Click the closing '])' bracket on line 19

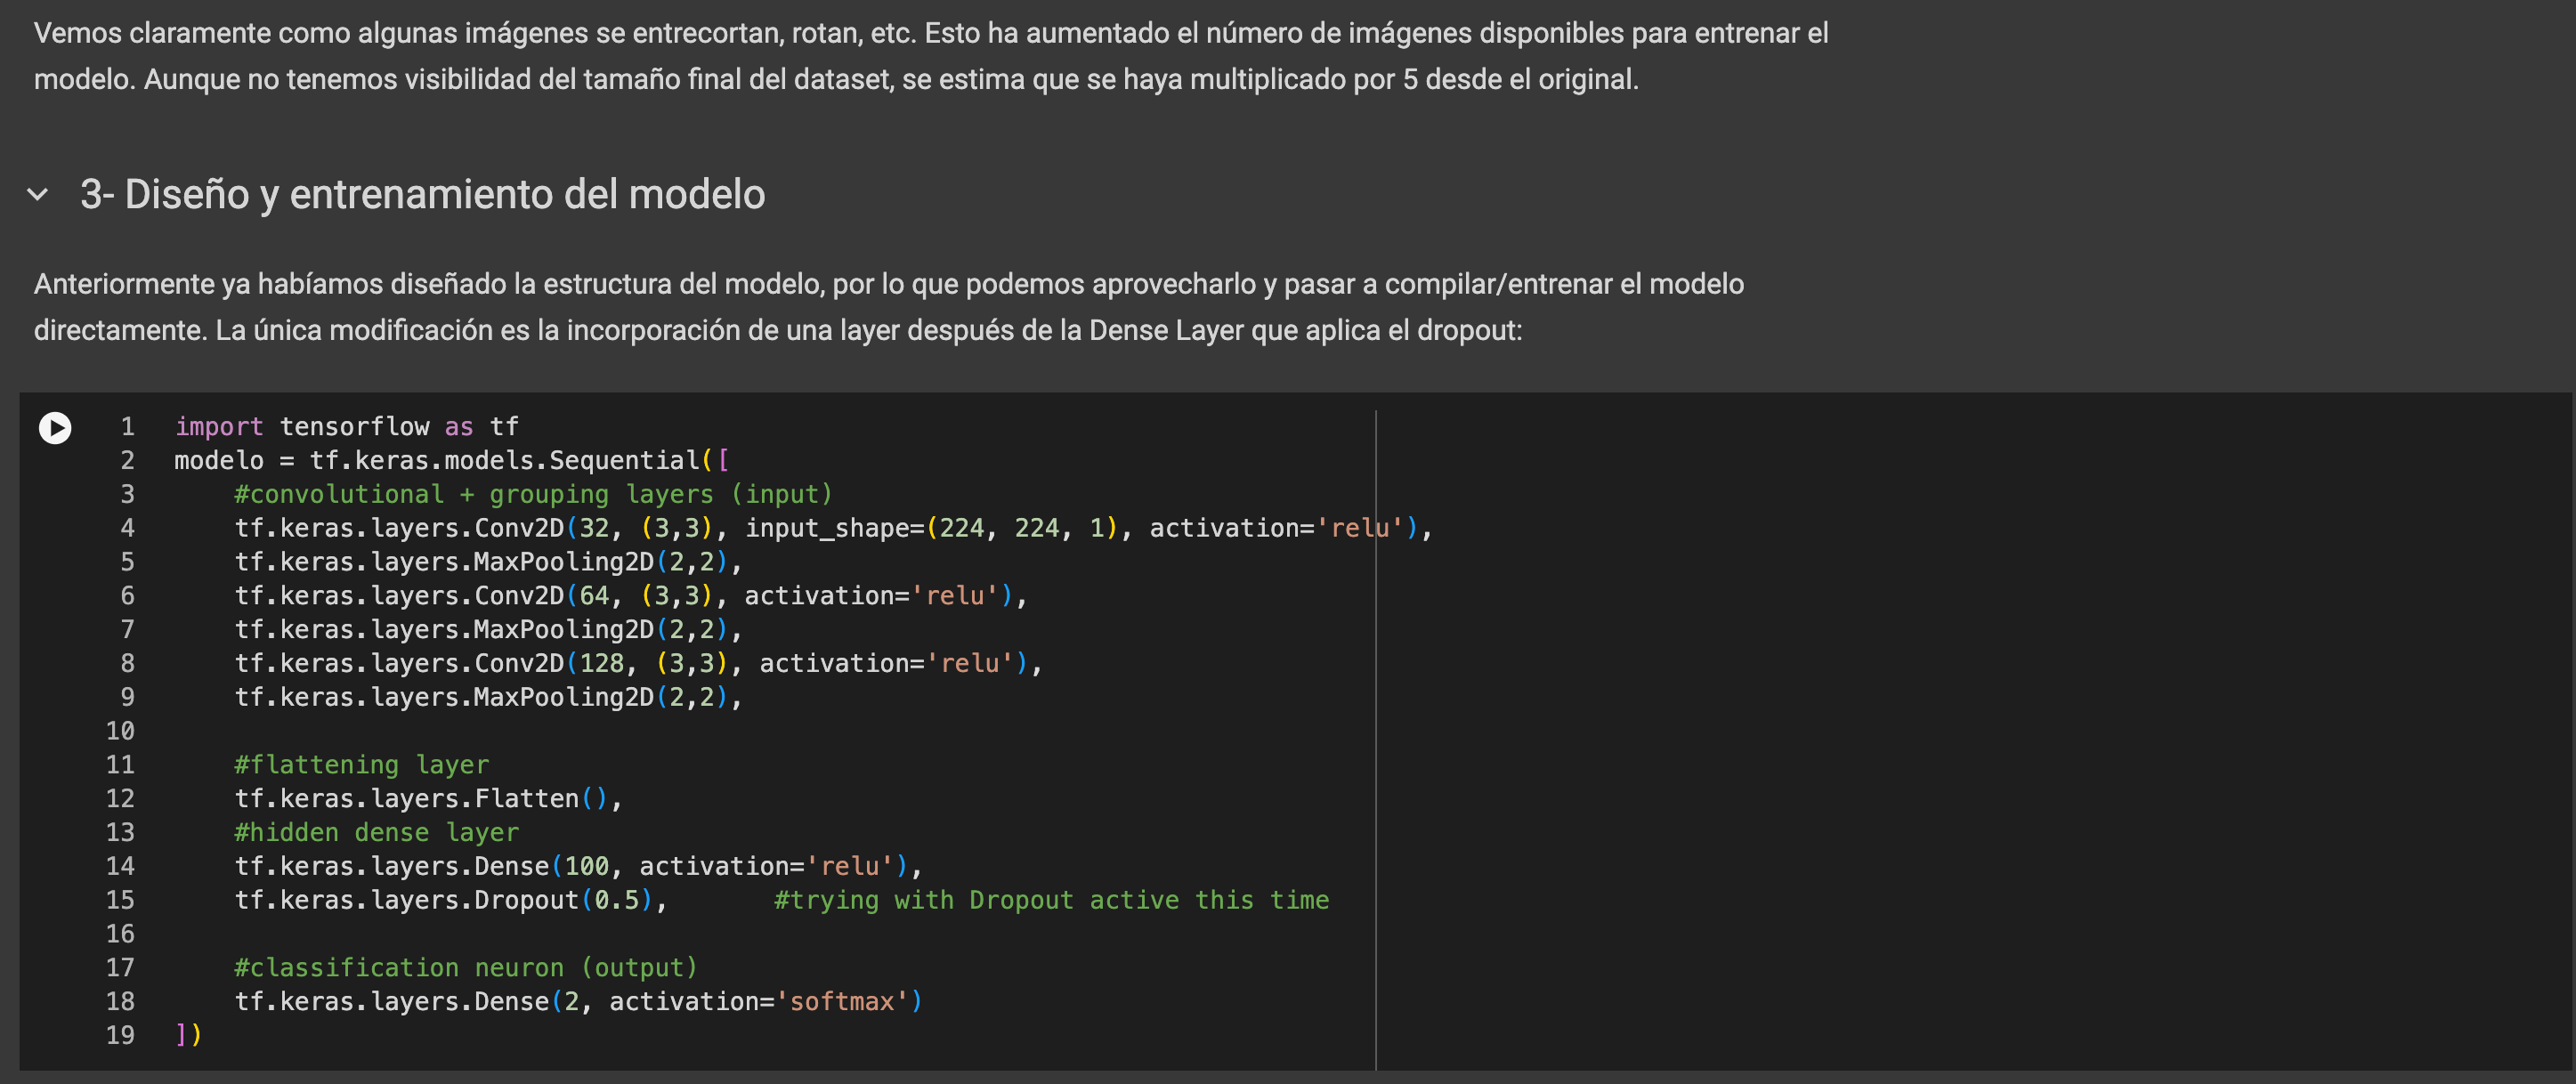[188, 1035]
